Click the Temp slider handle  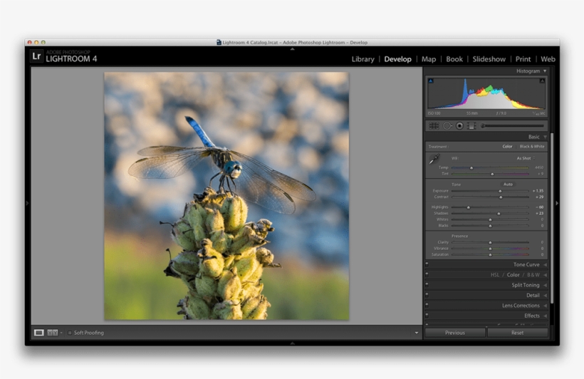(471, 168)
